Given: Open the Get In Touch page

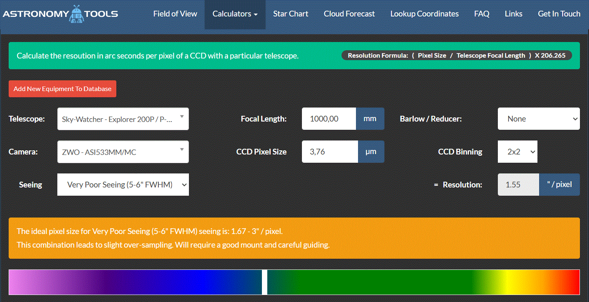Looking at the screenshot, I should [559, 14].
